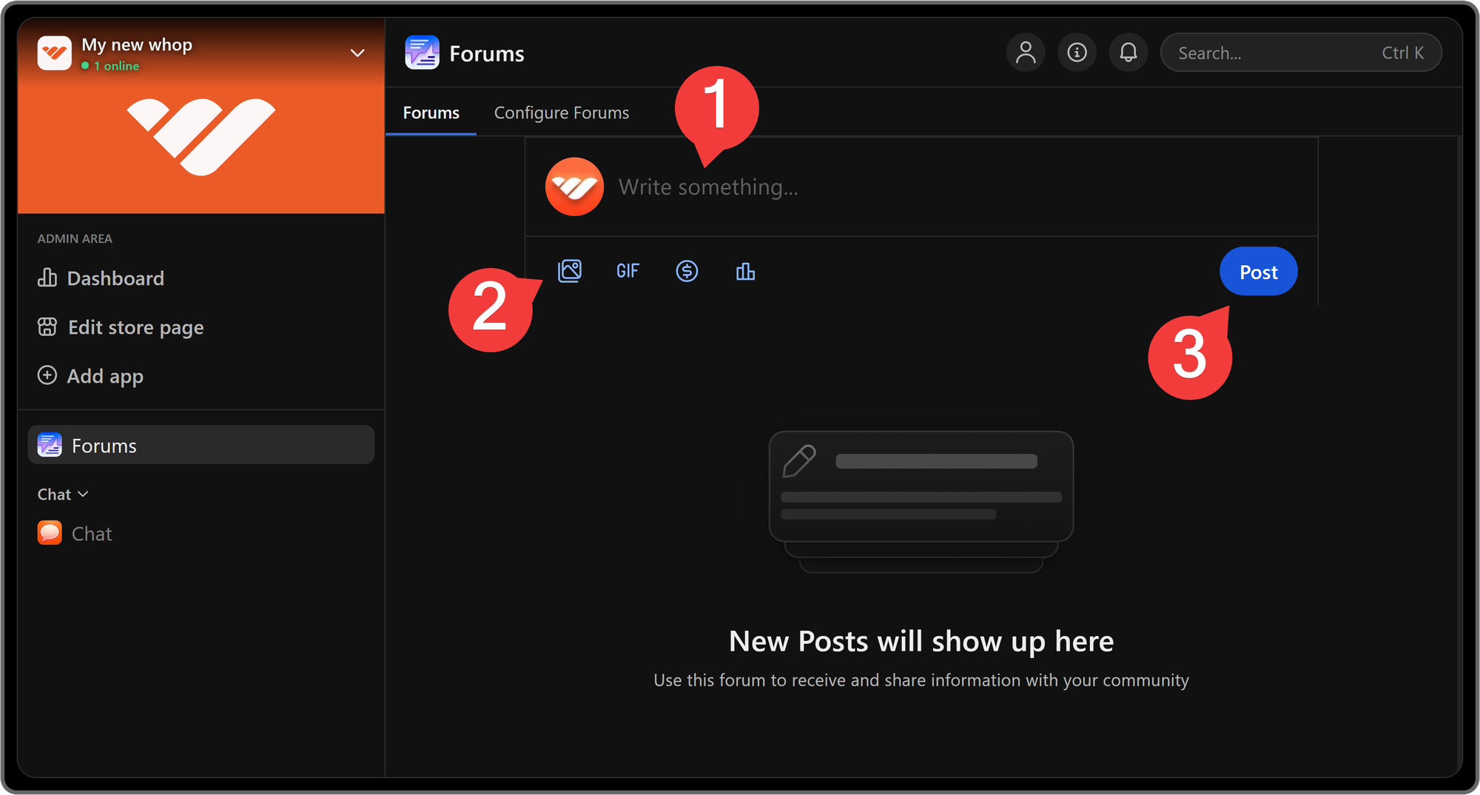
Task: Click the Forums app icon in header
Action: [422, 53]
